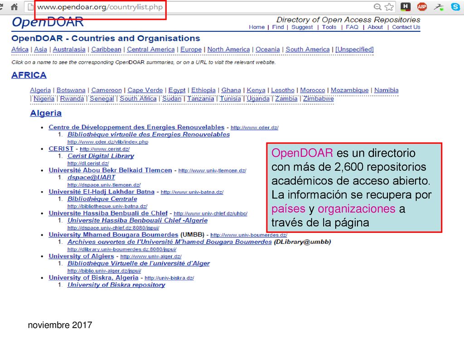Select Botswana in the country list
Image resolution: width=464 pixels, height=348 pixels.
[71, 90]
